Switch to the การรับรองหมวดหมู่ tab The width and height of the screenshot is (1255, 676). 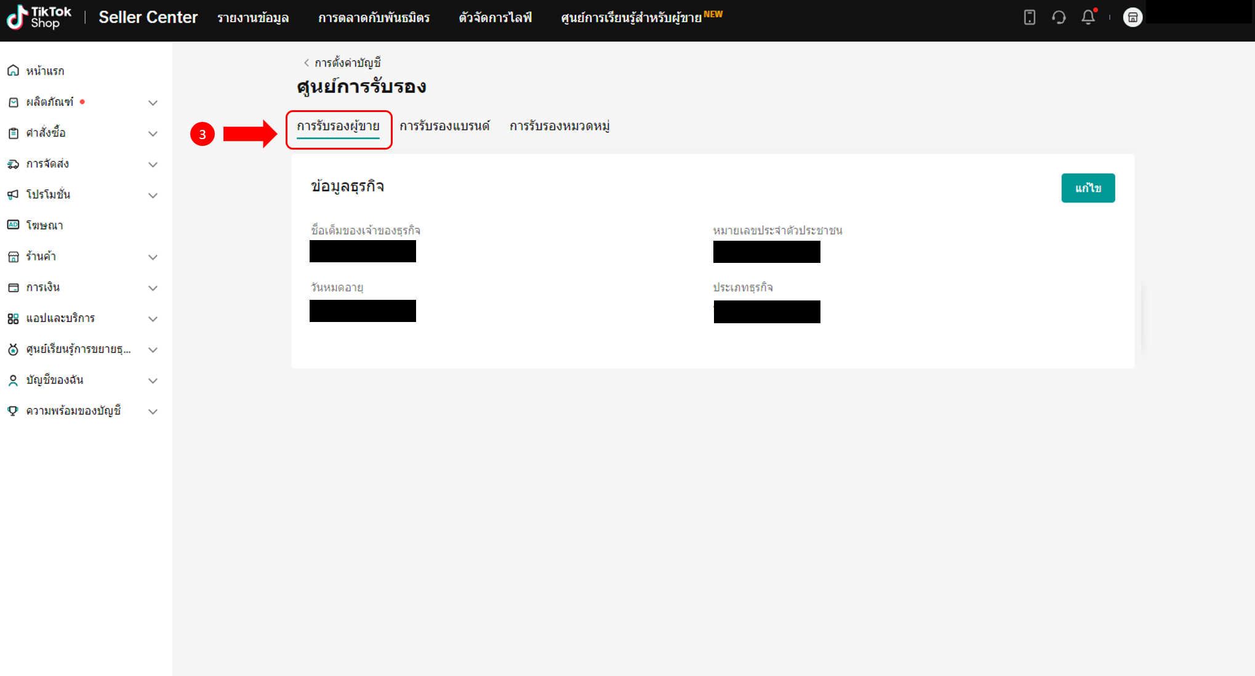point(559,126)
